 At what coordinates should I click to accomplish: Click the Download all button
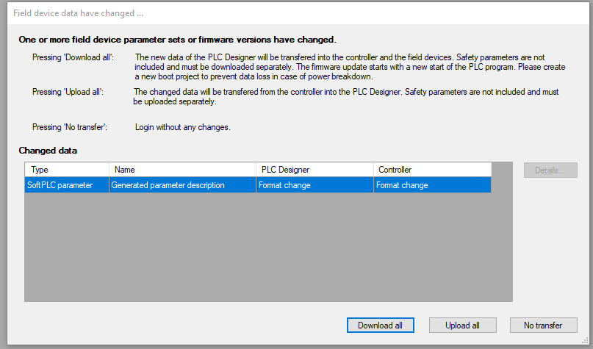pos(380,325)
